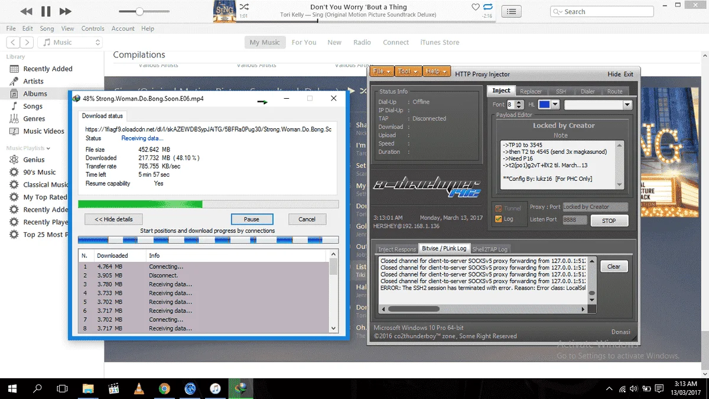This screenshot has width=709, height=399.
Task: Open the Proxy Injector File menu
Action: 381,72
